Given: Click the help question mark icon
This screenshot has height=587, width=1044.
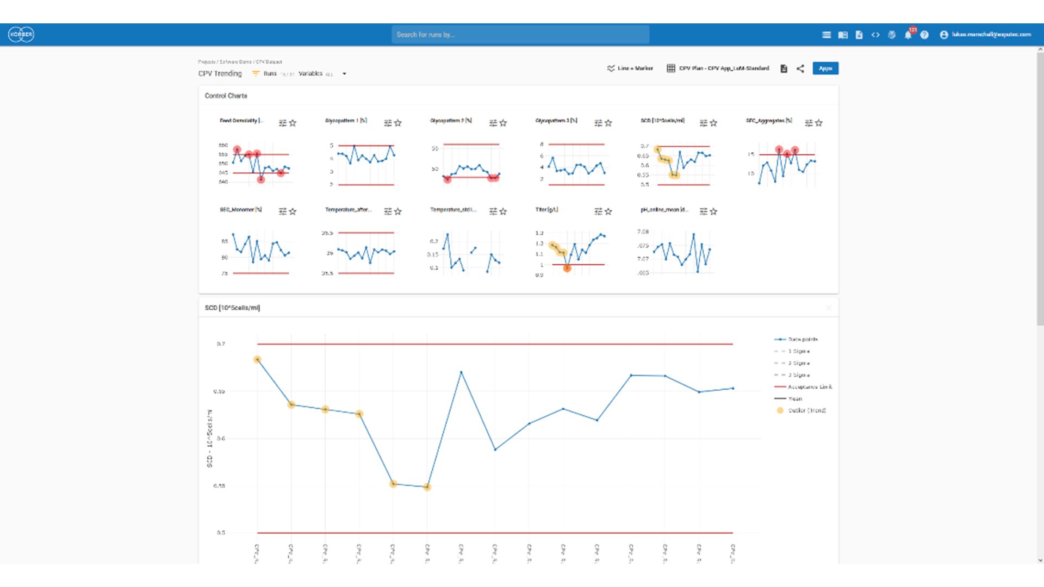Looking at the screenshot, I should tap(924, 35).
